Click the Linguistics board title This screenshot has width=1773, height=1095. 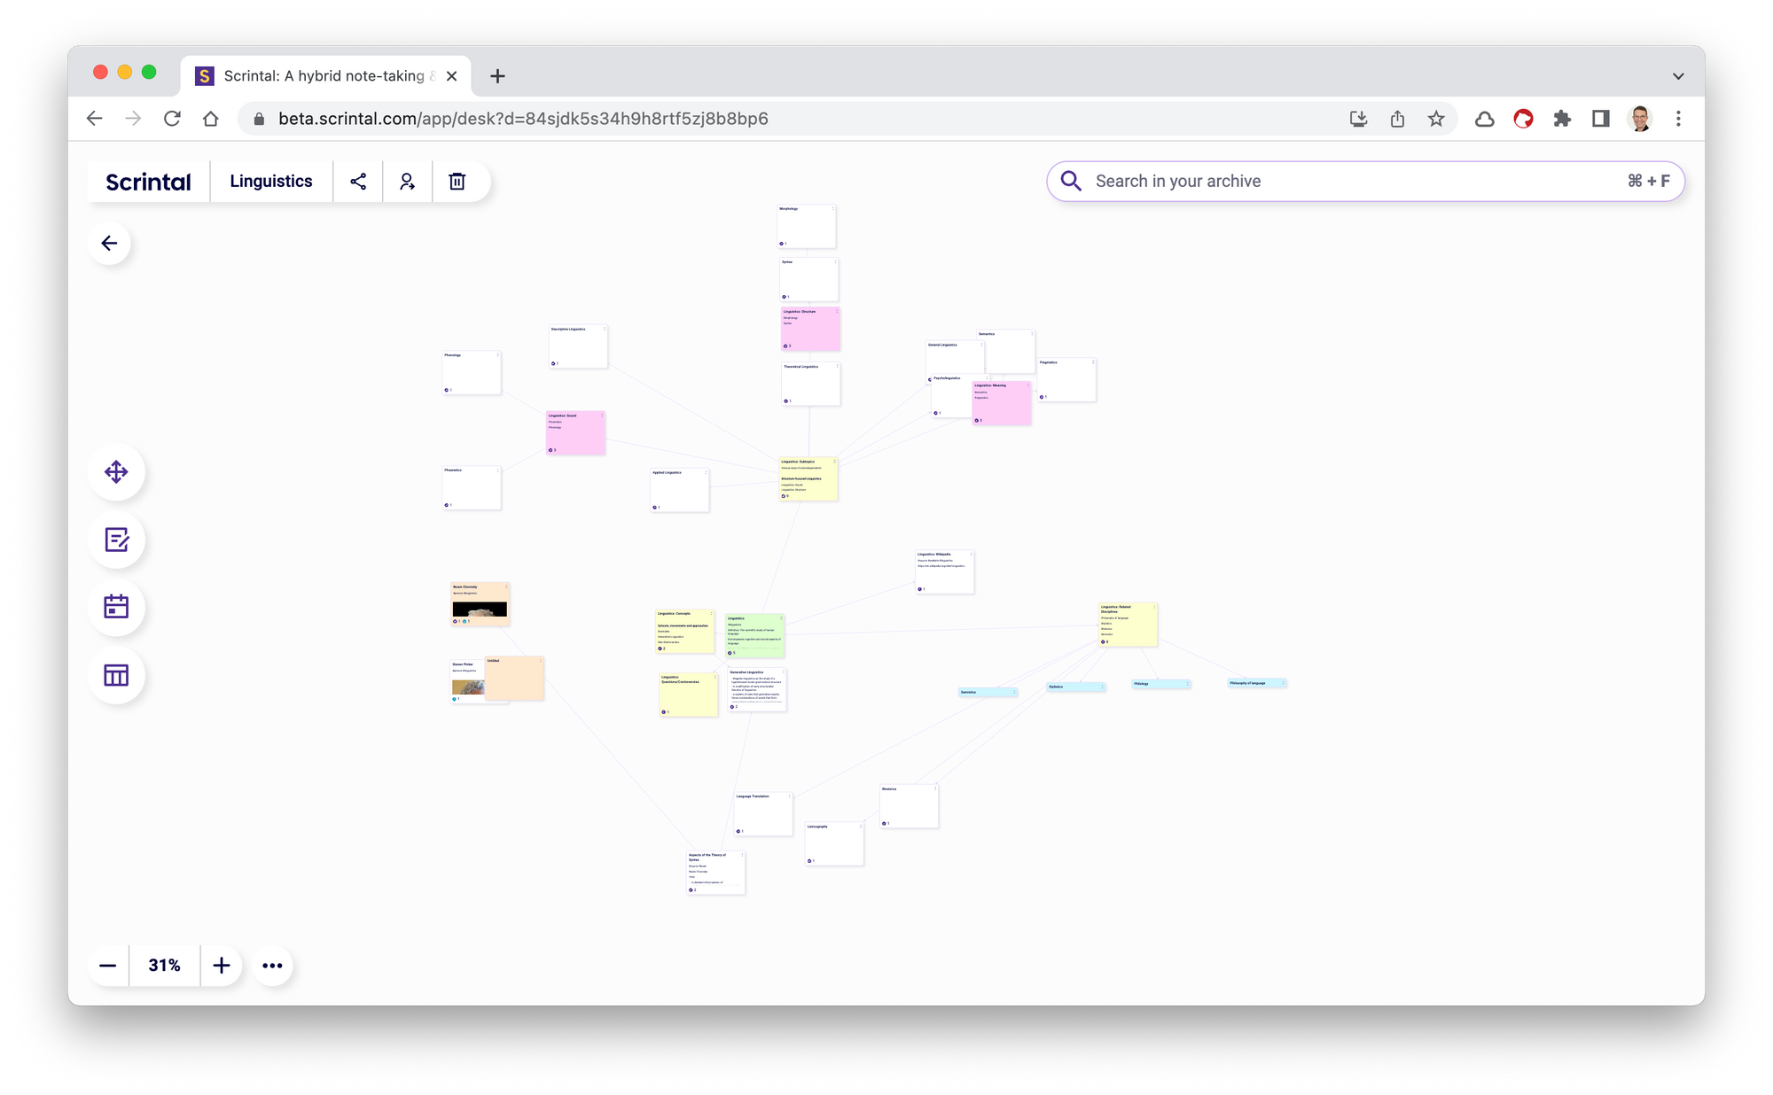(x=270, y=181)
